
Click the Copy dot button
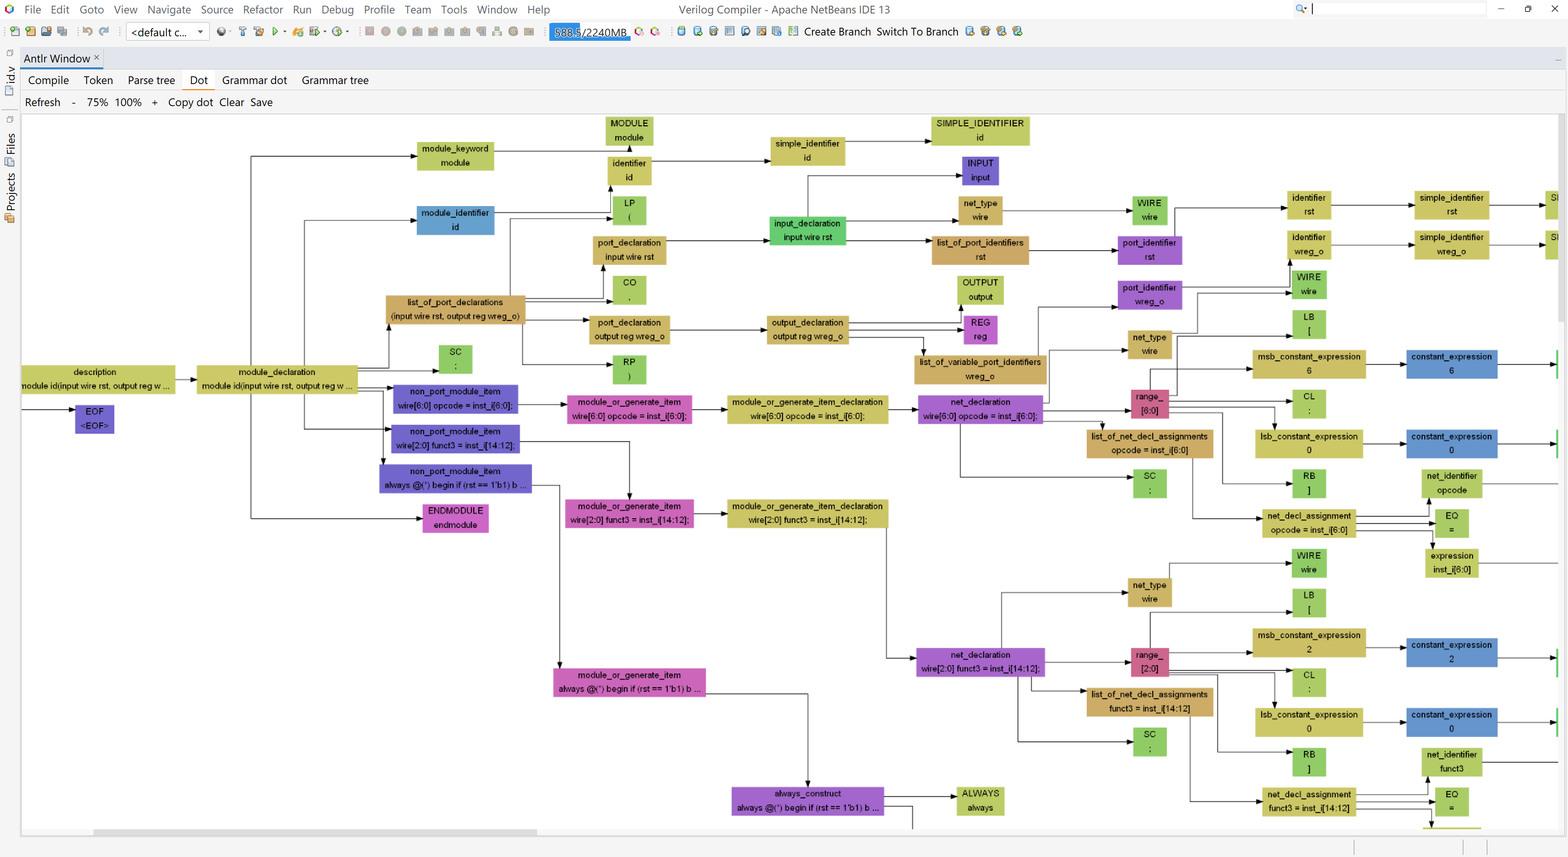pos(190,102)
